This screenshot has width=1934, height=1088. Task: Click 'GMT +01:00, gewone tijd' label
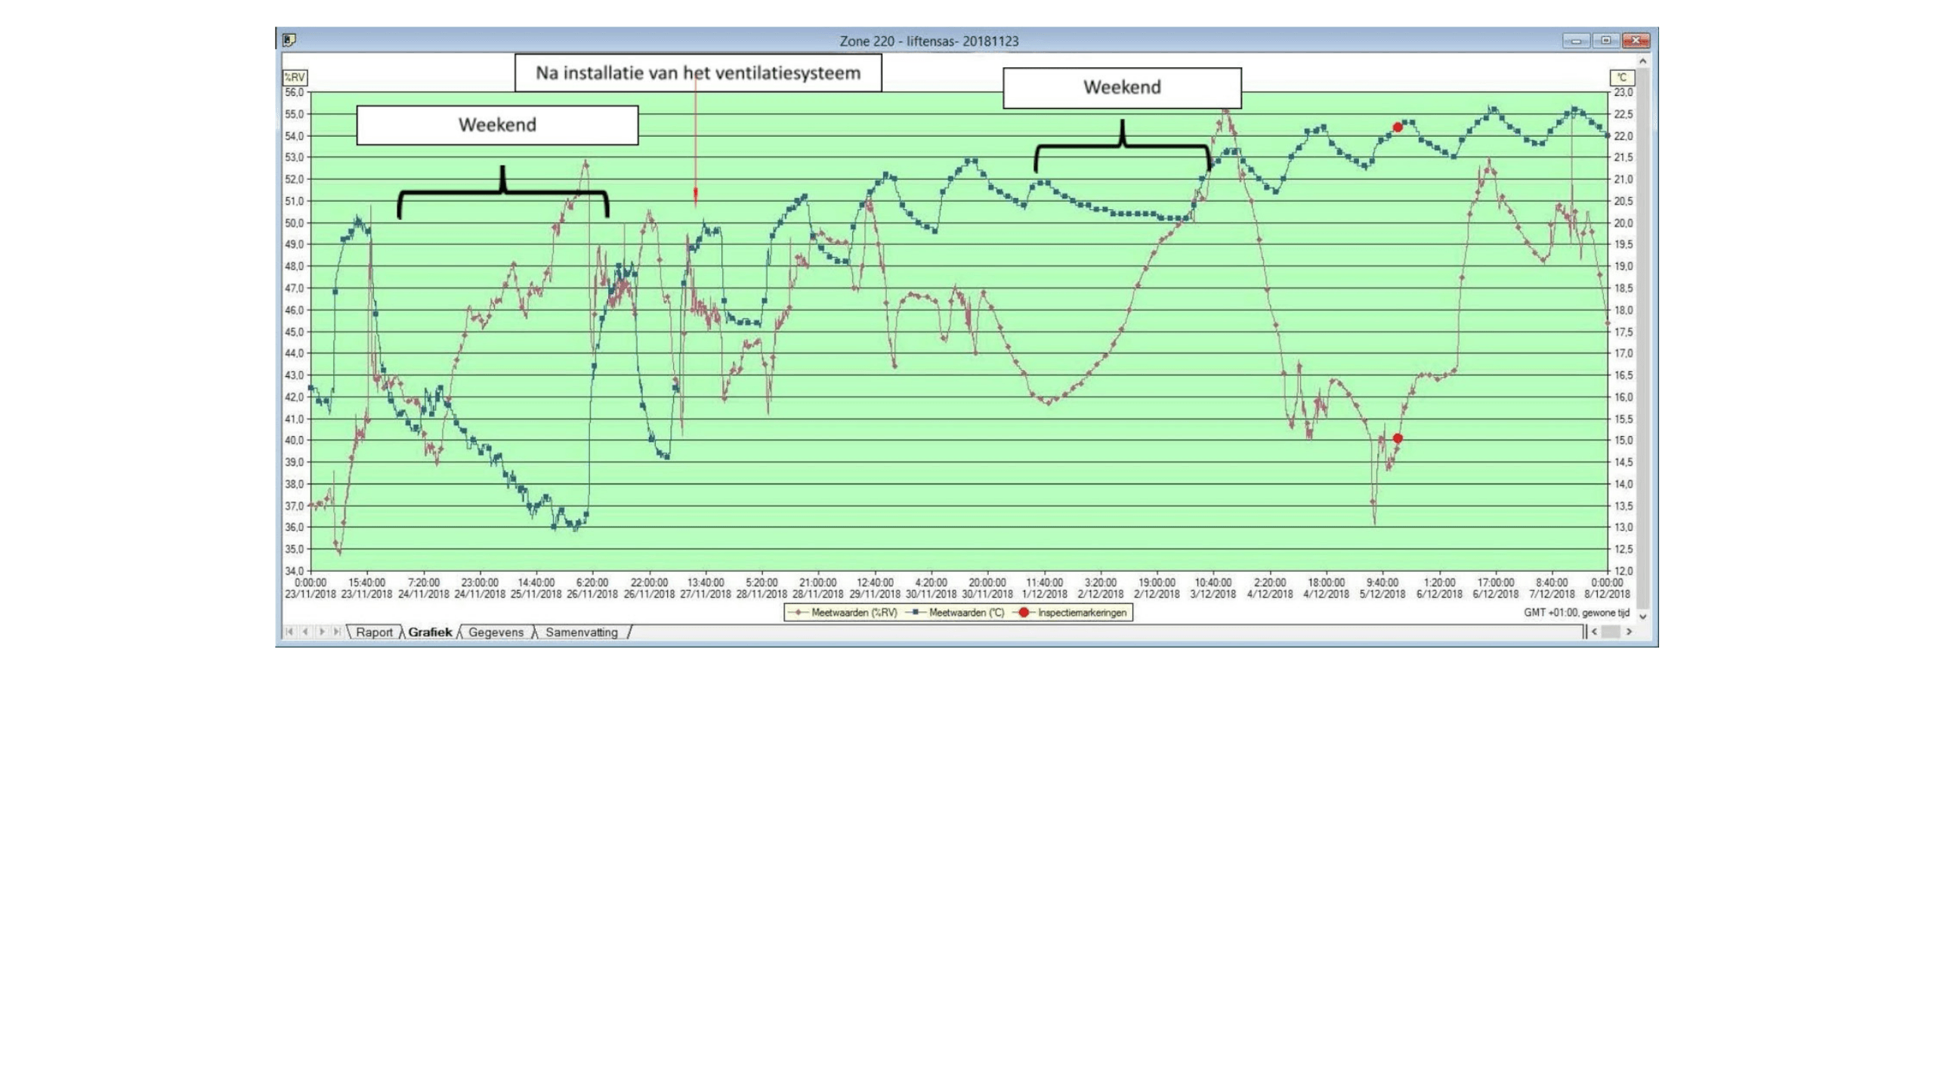pos(1576,613)
